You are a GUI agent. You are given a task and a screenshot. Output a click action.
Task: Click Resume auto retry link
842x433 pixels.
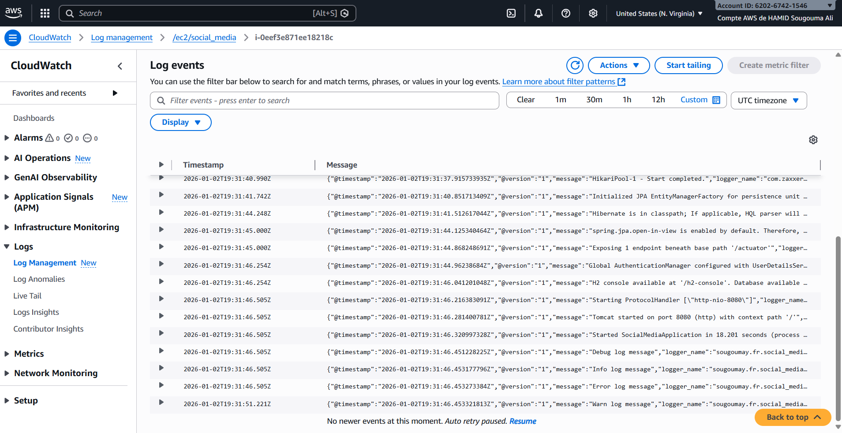523,421
